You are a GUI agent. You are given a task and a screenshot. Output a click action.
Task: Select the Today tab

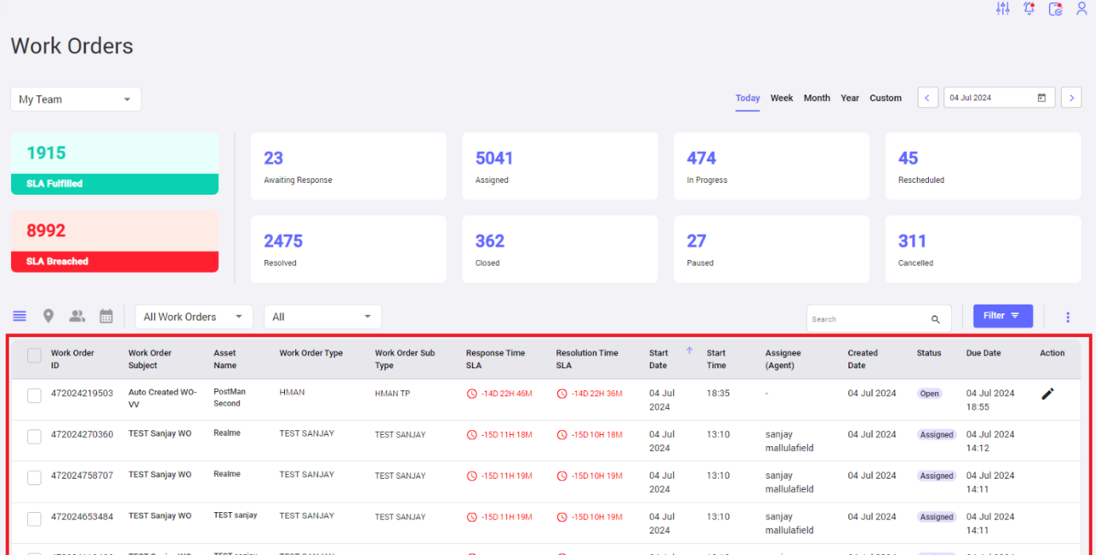(x=747, y=98)
